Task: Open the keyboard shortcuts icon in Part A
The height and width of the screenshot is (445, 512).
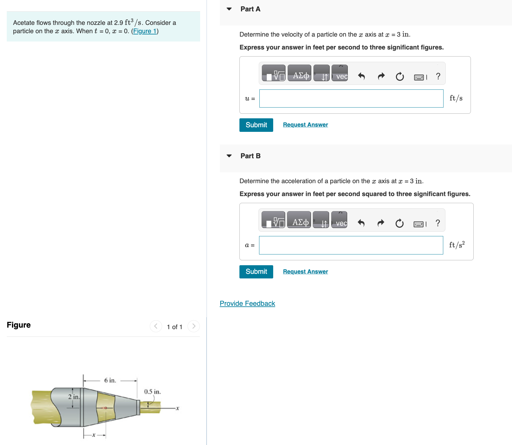Action: click(420, 77)
